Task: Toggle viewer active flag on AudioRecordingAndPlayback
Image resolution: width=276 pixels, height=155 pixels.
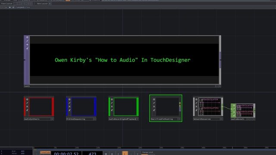Action: (112, 99)
